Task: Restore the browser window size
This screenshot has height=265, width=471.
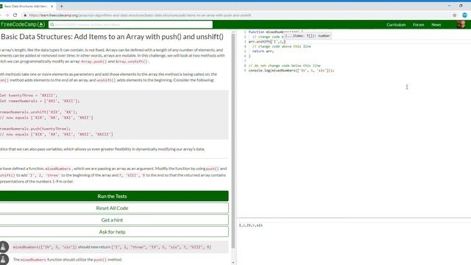Action: [461, 6]
